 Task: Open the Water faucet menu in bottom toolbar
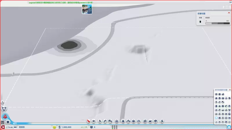pyautogui.click(x=105, y=121)
